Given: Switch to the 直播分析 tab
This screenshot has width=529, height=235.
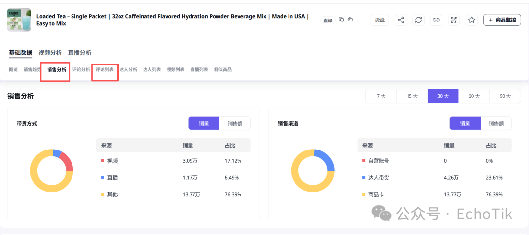Looking at the screenshot, I should [80, 53].
